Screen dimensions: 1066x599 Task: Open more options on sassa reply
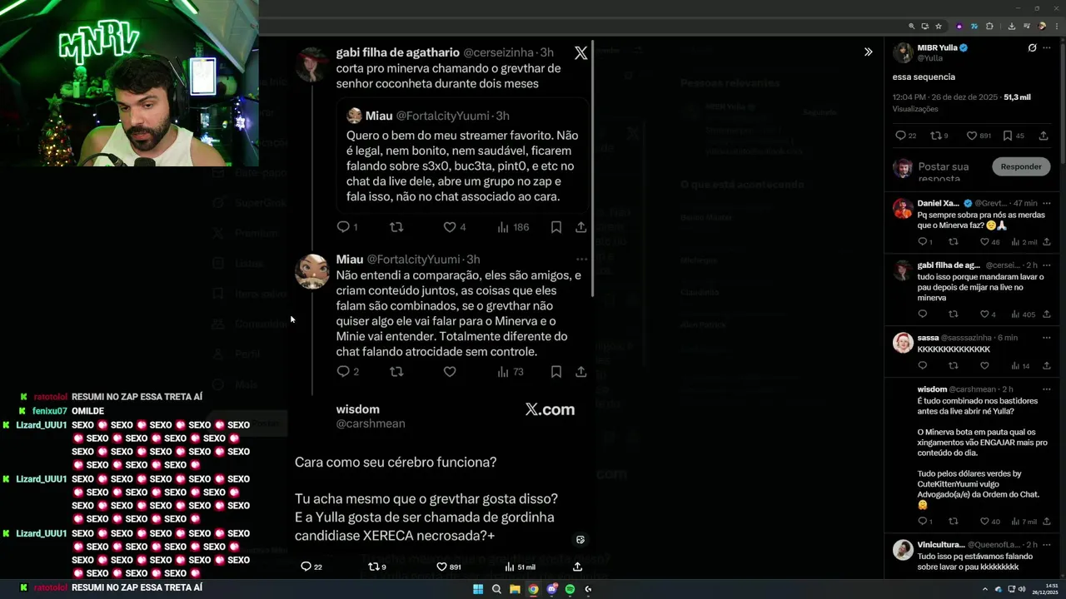coord(1047,338)
